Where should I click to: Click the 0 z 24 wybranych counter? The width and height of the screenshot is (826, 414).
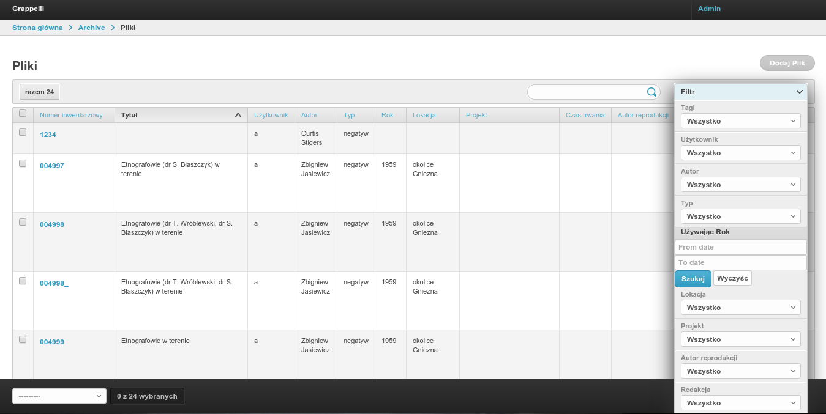[147, 396]
